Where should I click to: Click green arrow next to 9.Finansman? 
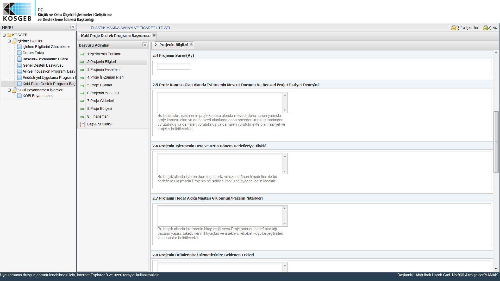pyautogui.click(x=82, y=117)
